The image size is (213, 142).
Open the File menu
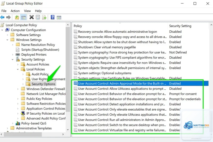point(4,11)
